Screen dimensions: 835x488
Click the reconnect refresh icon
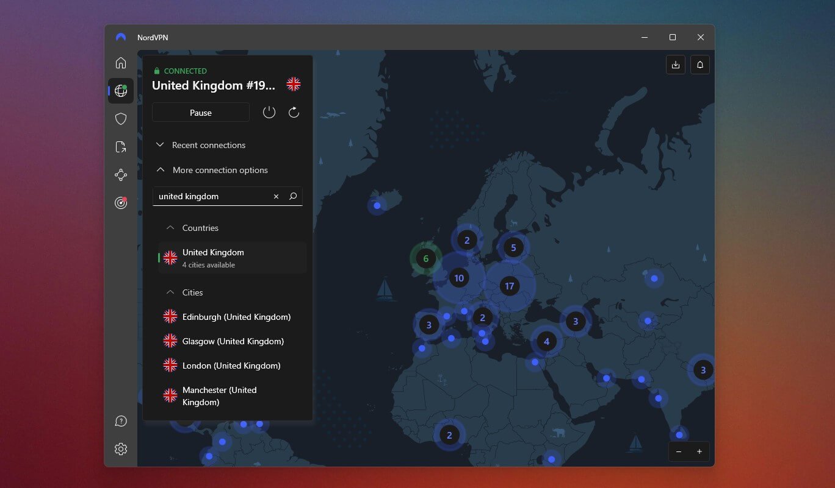coord(294,112)
